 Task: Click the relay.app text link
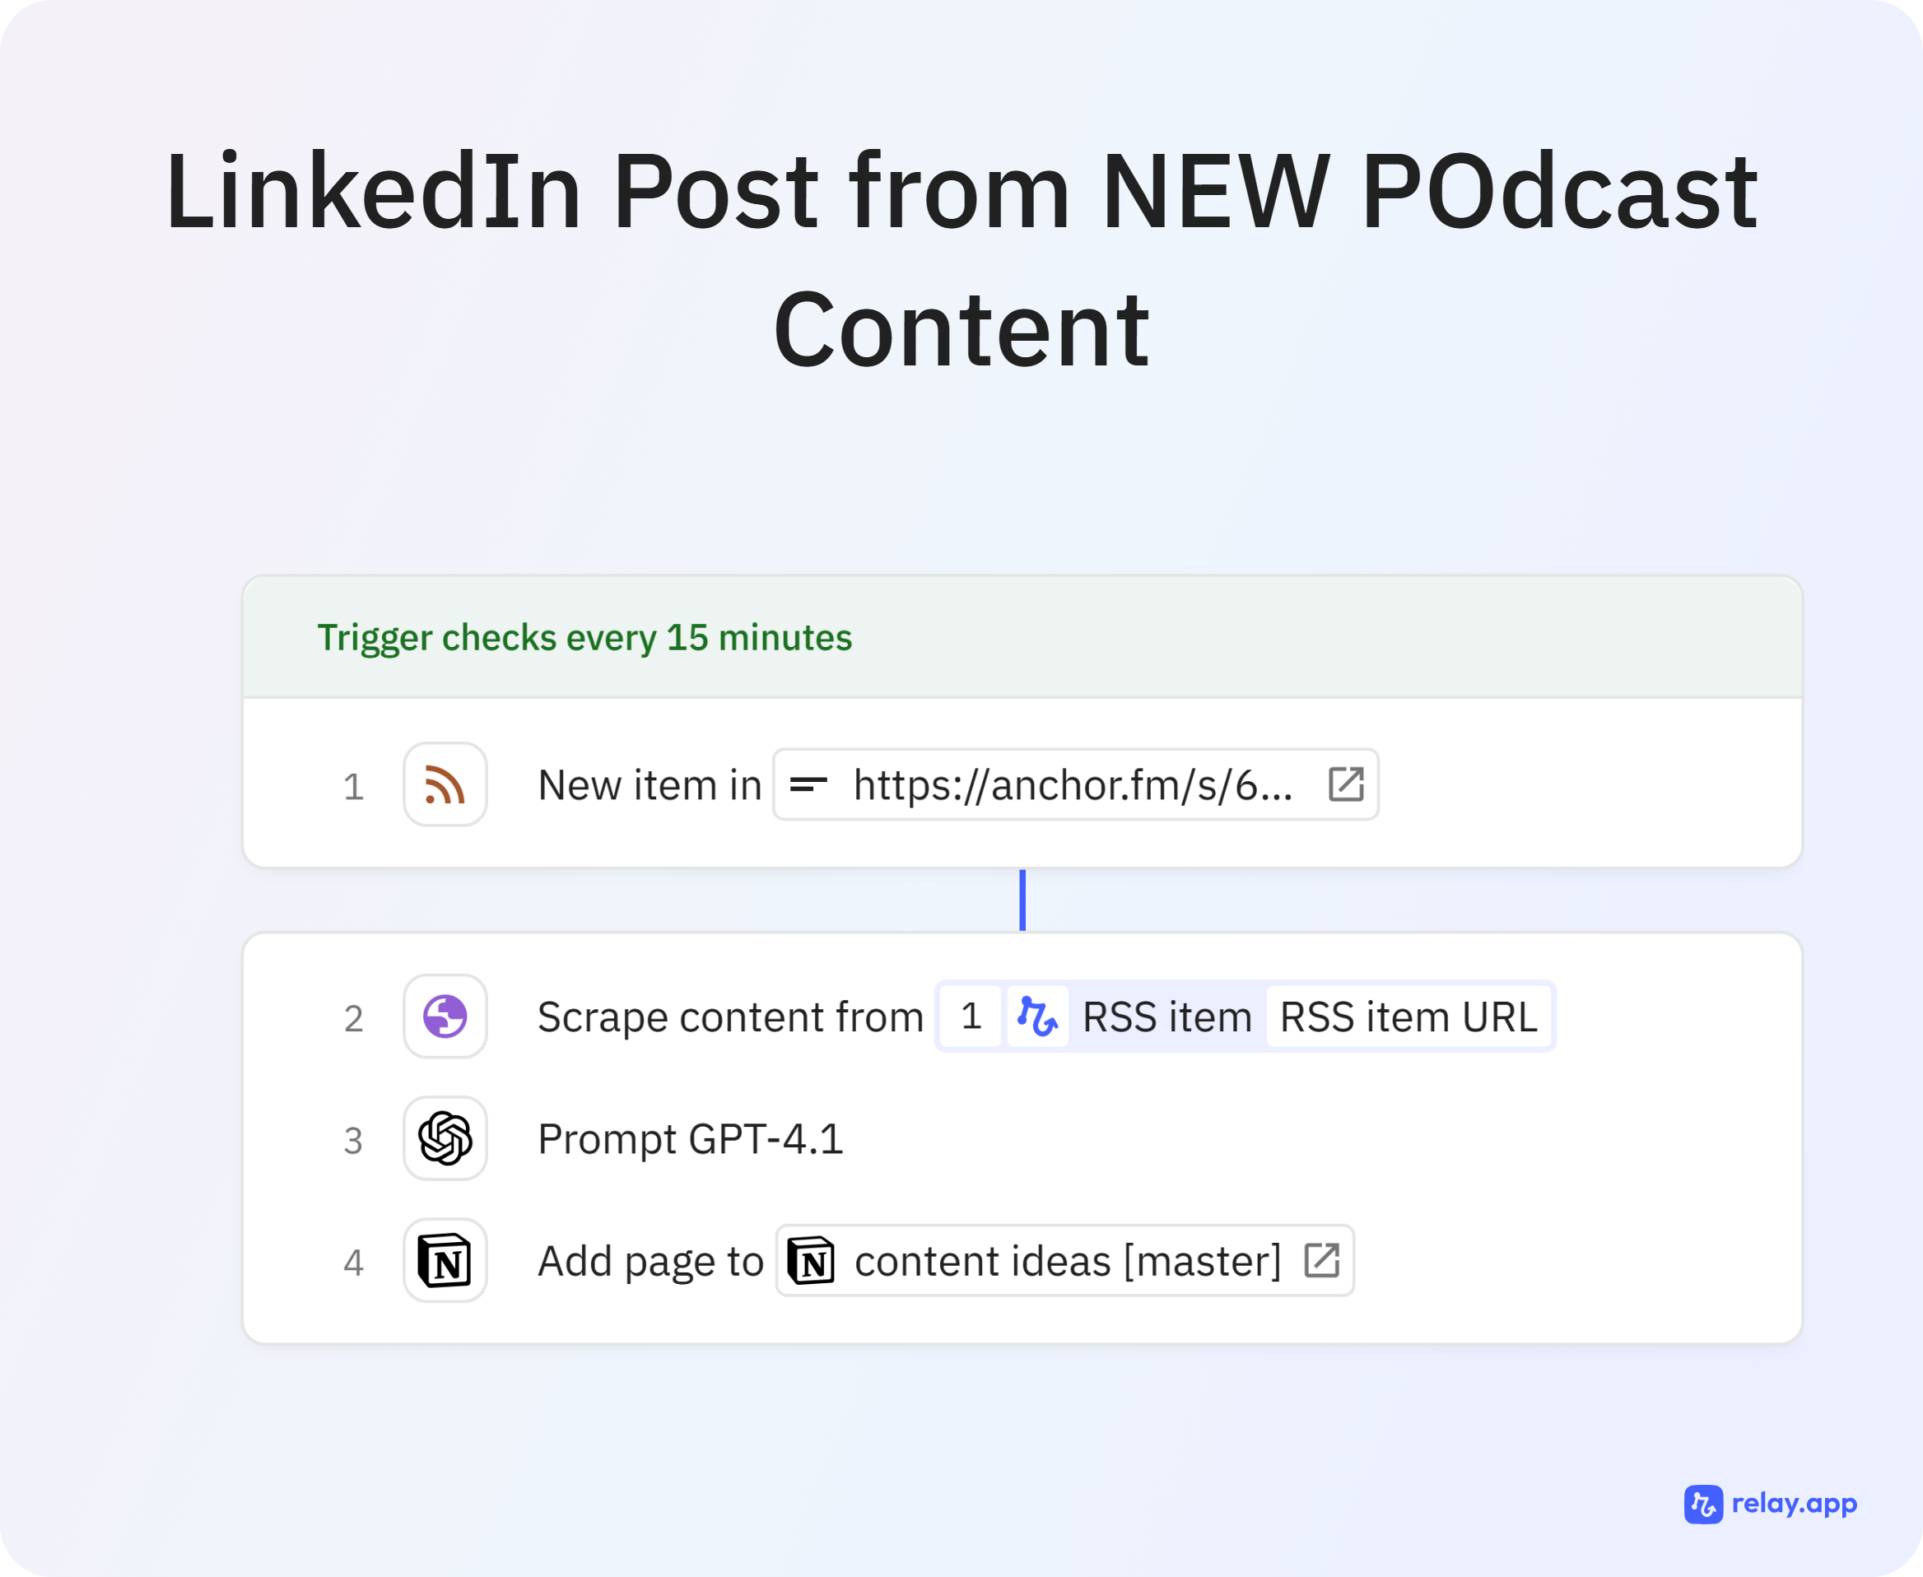pos(1794,1504)
